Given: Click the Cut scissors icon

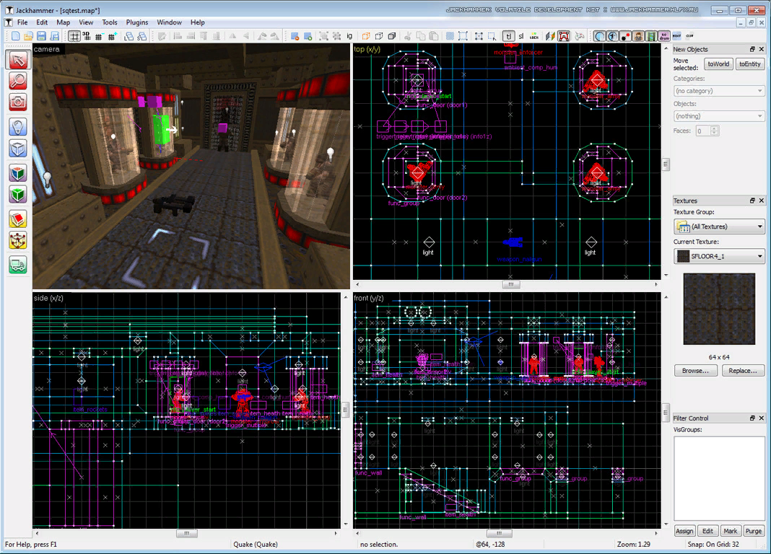Looking at the screenshot, I should [408, 36].
